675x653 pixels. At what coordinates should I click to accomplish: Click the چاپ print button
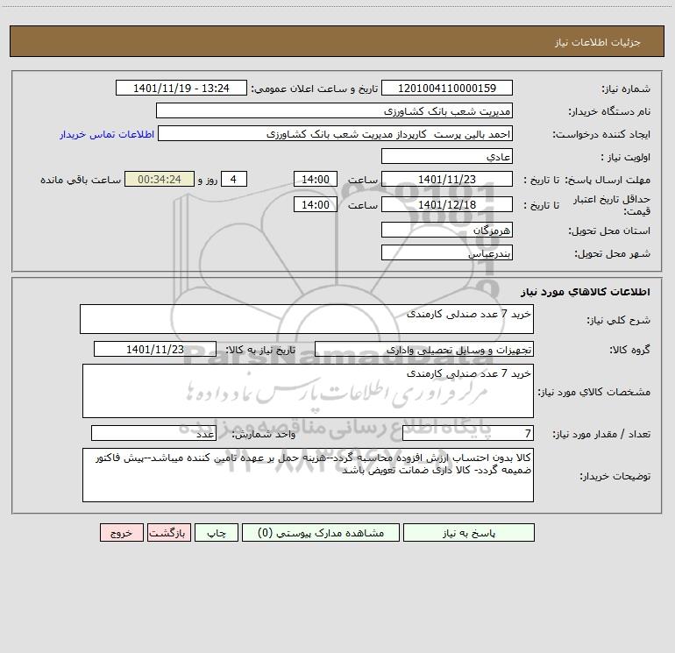pos(217,533)
